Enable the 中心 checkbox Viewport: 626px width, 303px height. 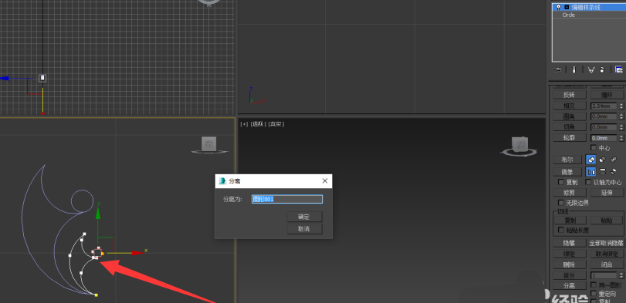(594, 148)
